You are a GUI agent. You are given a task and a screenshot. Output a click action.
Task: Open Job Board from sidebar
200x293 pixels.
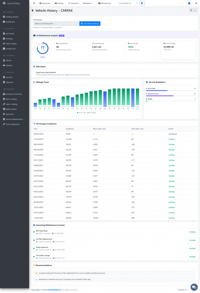click(x=10, y=33)
